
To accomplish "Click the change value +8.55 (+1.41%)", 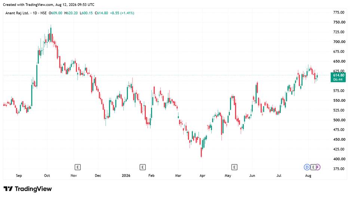I will [x=122, y=13].
